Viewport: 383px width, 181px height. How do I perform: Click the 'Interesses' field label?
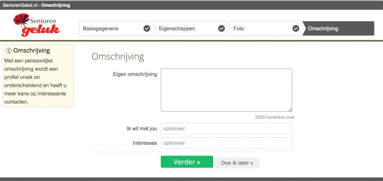tap(145, 143)
